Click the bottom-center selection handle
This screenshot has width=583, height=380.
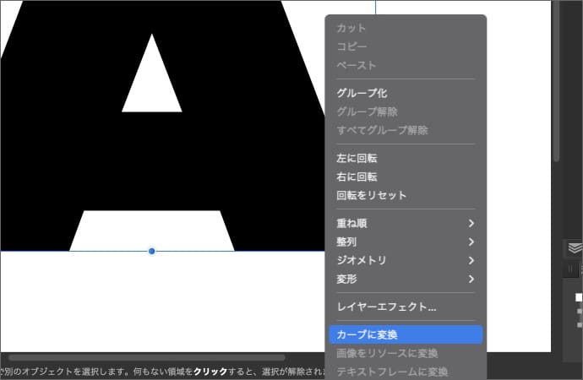152,251
